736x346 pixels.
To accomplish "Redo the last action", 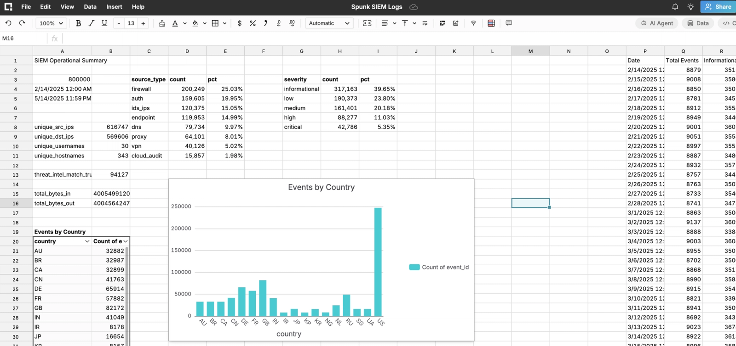I will tap(22, 23).
